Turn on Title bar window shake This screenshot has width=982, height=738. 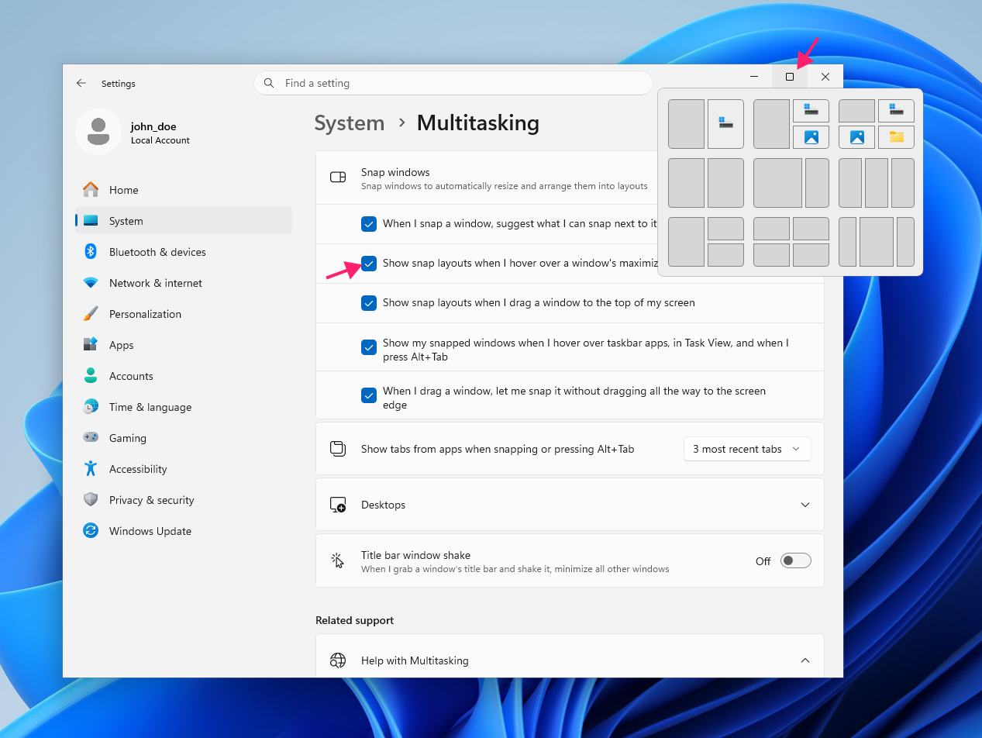795,560
